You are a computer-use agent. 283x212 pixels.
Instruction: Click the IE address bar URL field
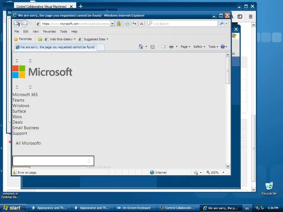click(x=73, y=23)
